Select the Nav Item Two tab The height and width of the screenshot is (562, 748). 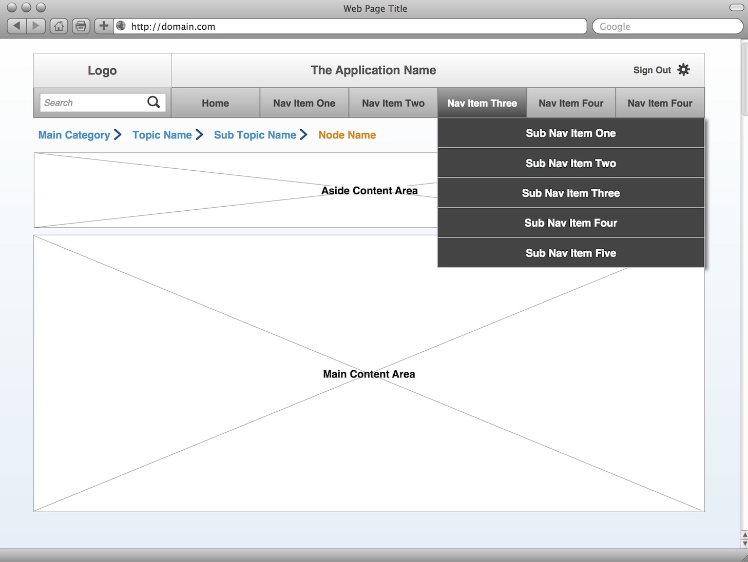393,103
